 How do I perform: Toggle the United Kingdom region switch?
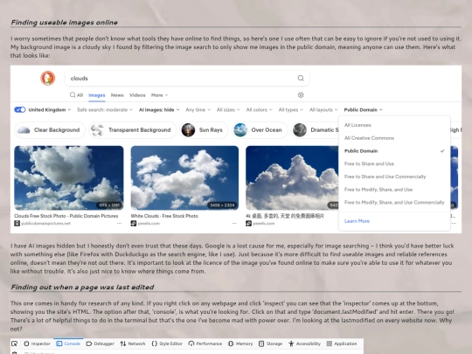[20, 110]
